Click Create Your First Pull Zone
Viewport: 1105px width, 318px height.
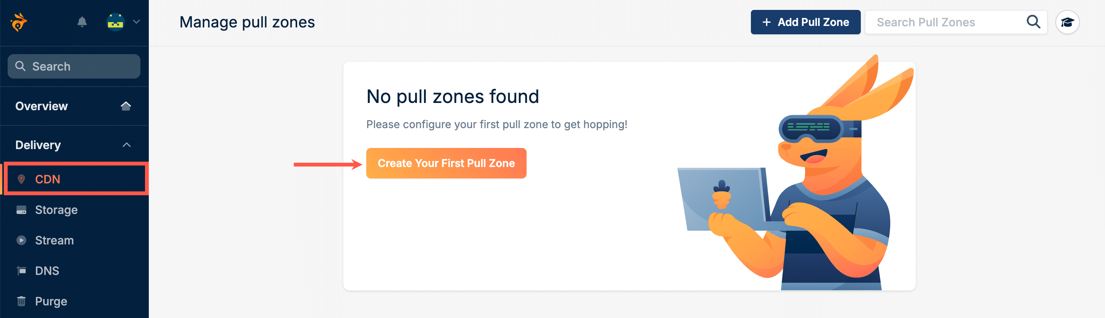[x=446, y=163]
